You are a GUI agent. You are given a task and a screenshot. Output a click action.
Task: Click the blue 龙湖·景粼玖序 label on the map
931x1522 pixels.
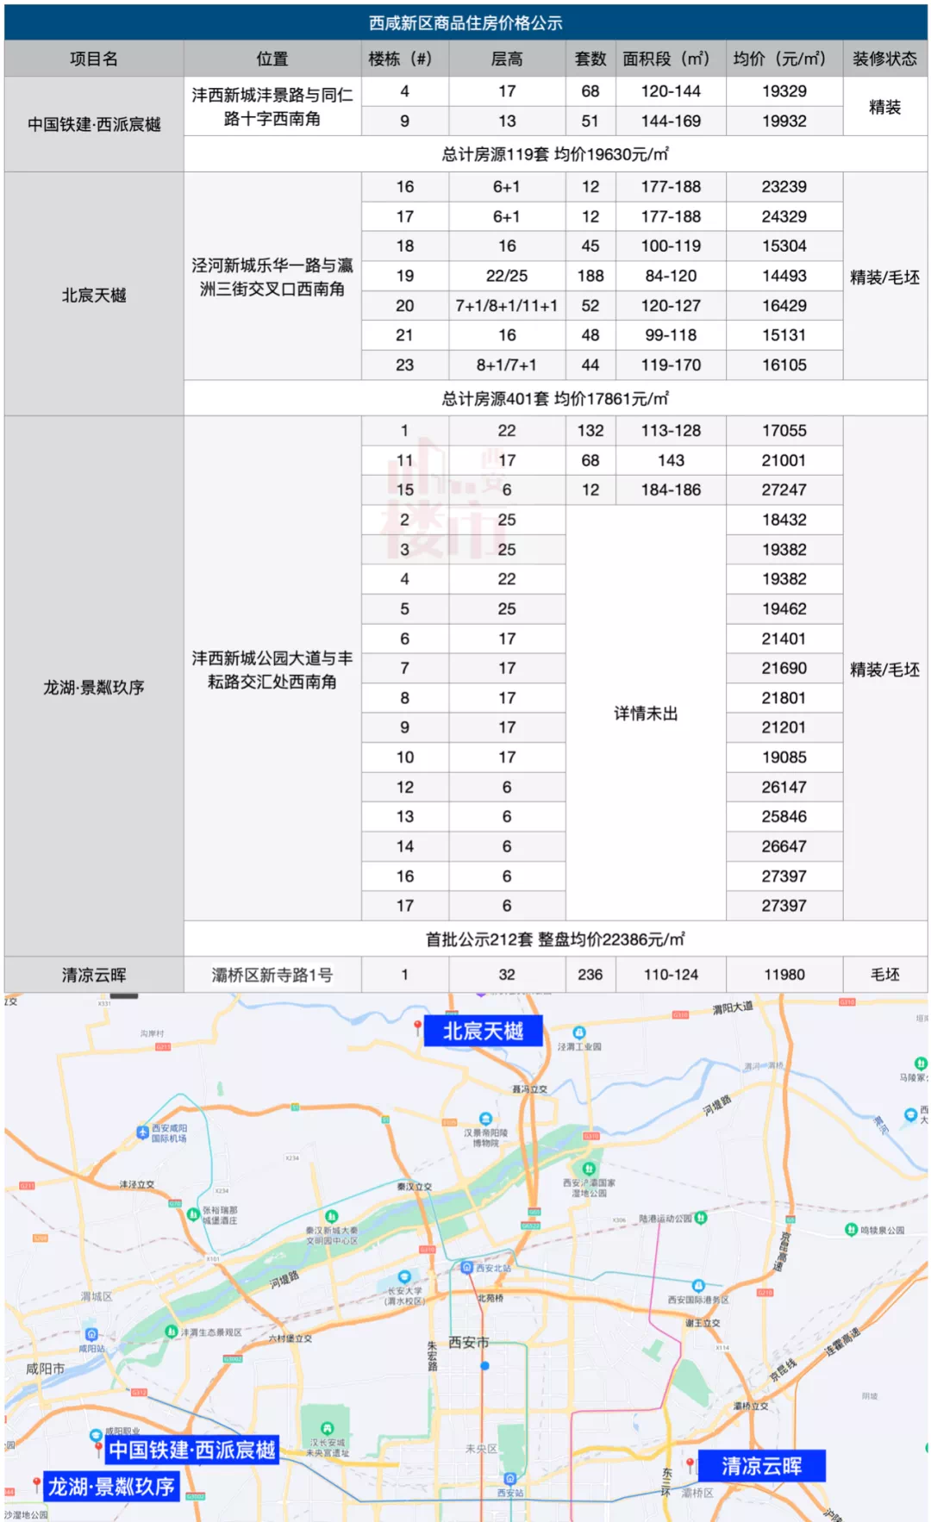point(111,1486)
